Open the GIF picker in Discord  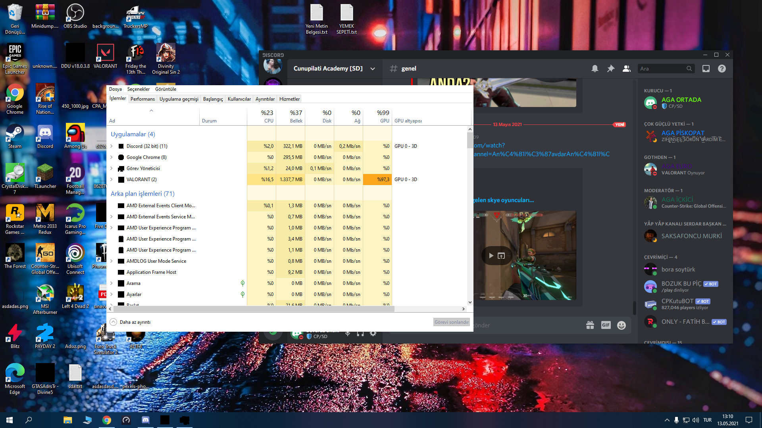coord(606,325)
